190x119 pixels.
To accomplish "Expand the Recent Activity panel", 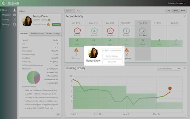I will click(185, 16).
